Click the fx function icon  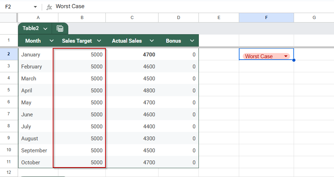(x=49, y=7)
